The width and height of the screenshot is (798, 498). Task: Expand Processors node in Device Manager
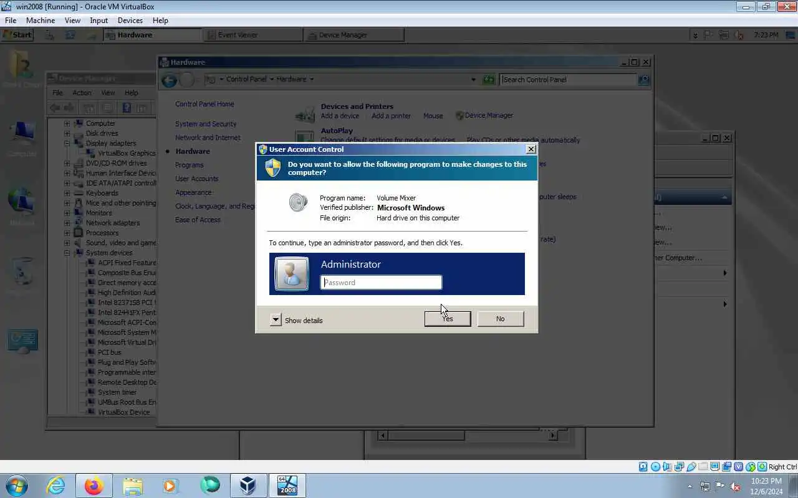pyautogui.click(x=67, y=233)
